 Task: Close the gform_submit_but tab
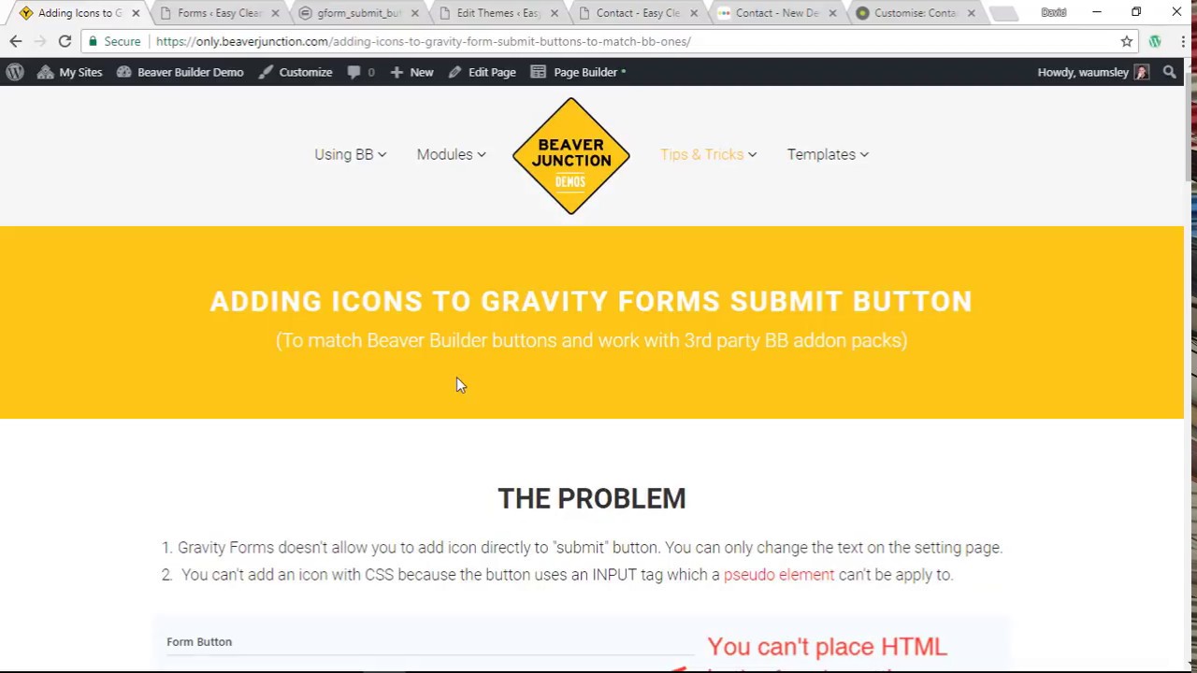coord(414,13)
